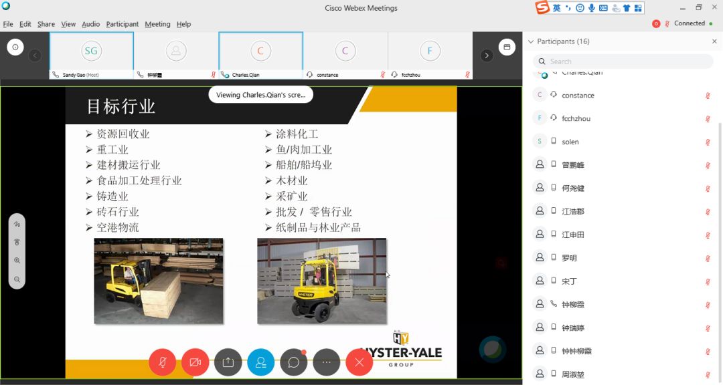Click the Connected status indicator
This screenshot has width=723, height=385.
[x=690, y=23]
